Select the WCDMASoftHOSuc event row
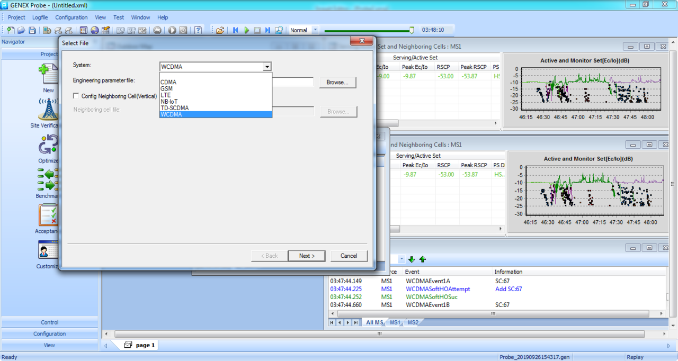Image resolution: width=678 pixels, height=361 pixels. [497, 297]
